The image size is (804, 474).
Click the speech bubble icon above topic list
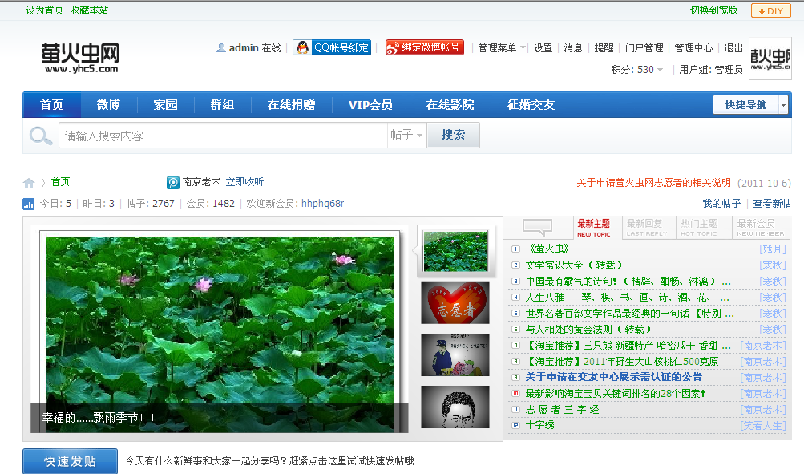point(537,226)
